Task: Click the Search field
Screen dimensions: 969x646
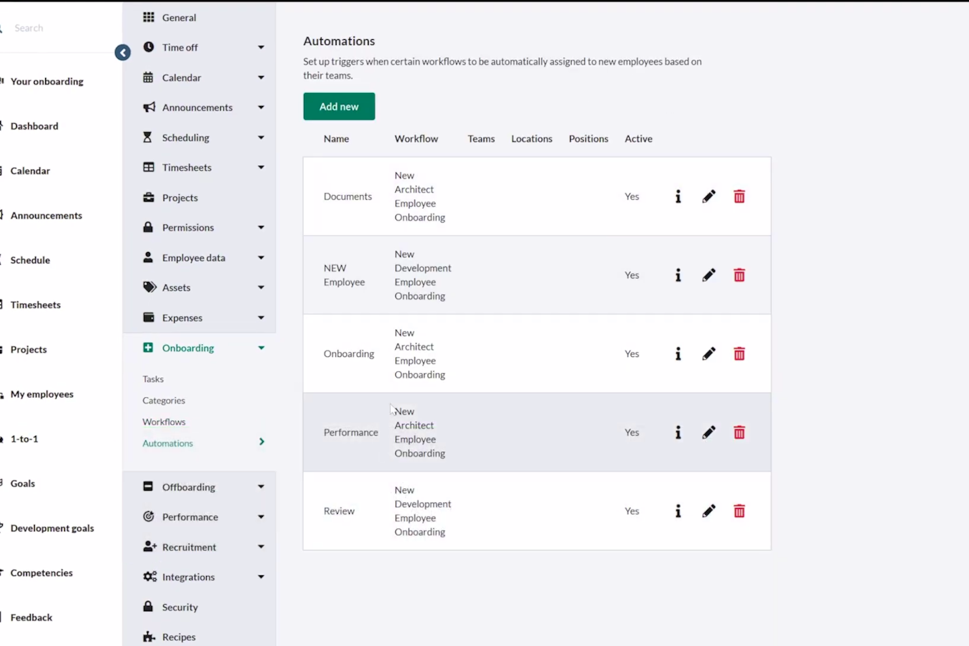Action: click(x=59, y=28)
